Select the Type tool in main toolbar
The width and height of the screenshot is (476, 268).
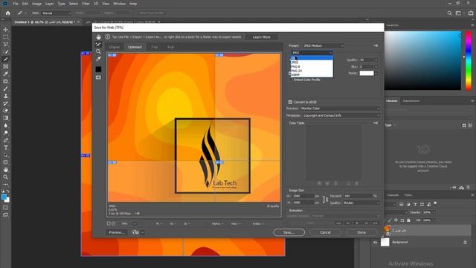coord(5,147)
